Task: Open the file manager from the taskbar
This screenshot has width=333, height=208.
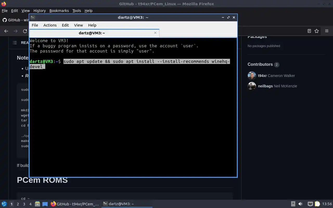Action: click(x=37, y=204)
